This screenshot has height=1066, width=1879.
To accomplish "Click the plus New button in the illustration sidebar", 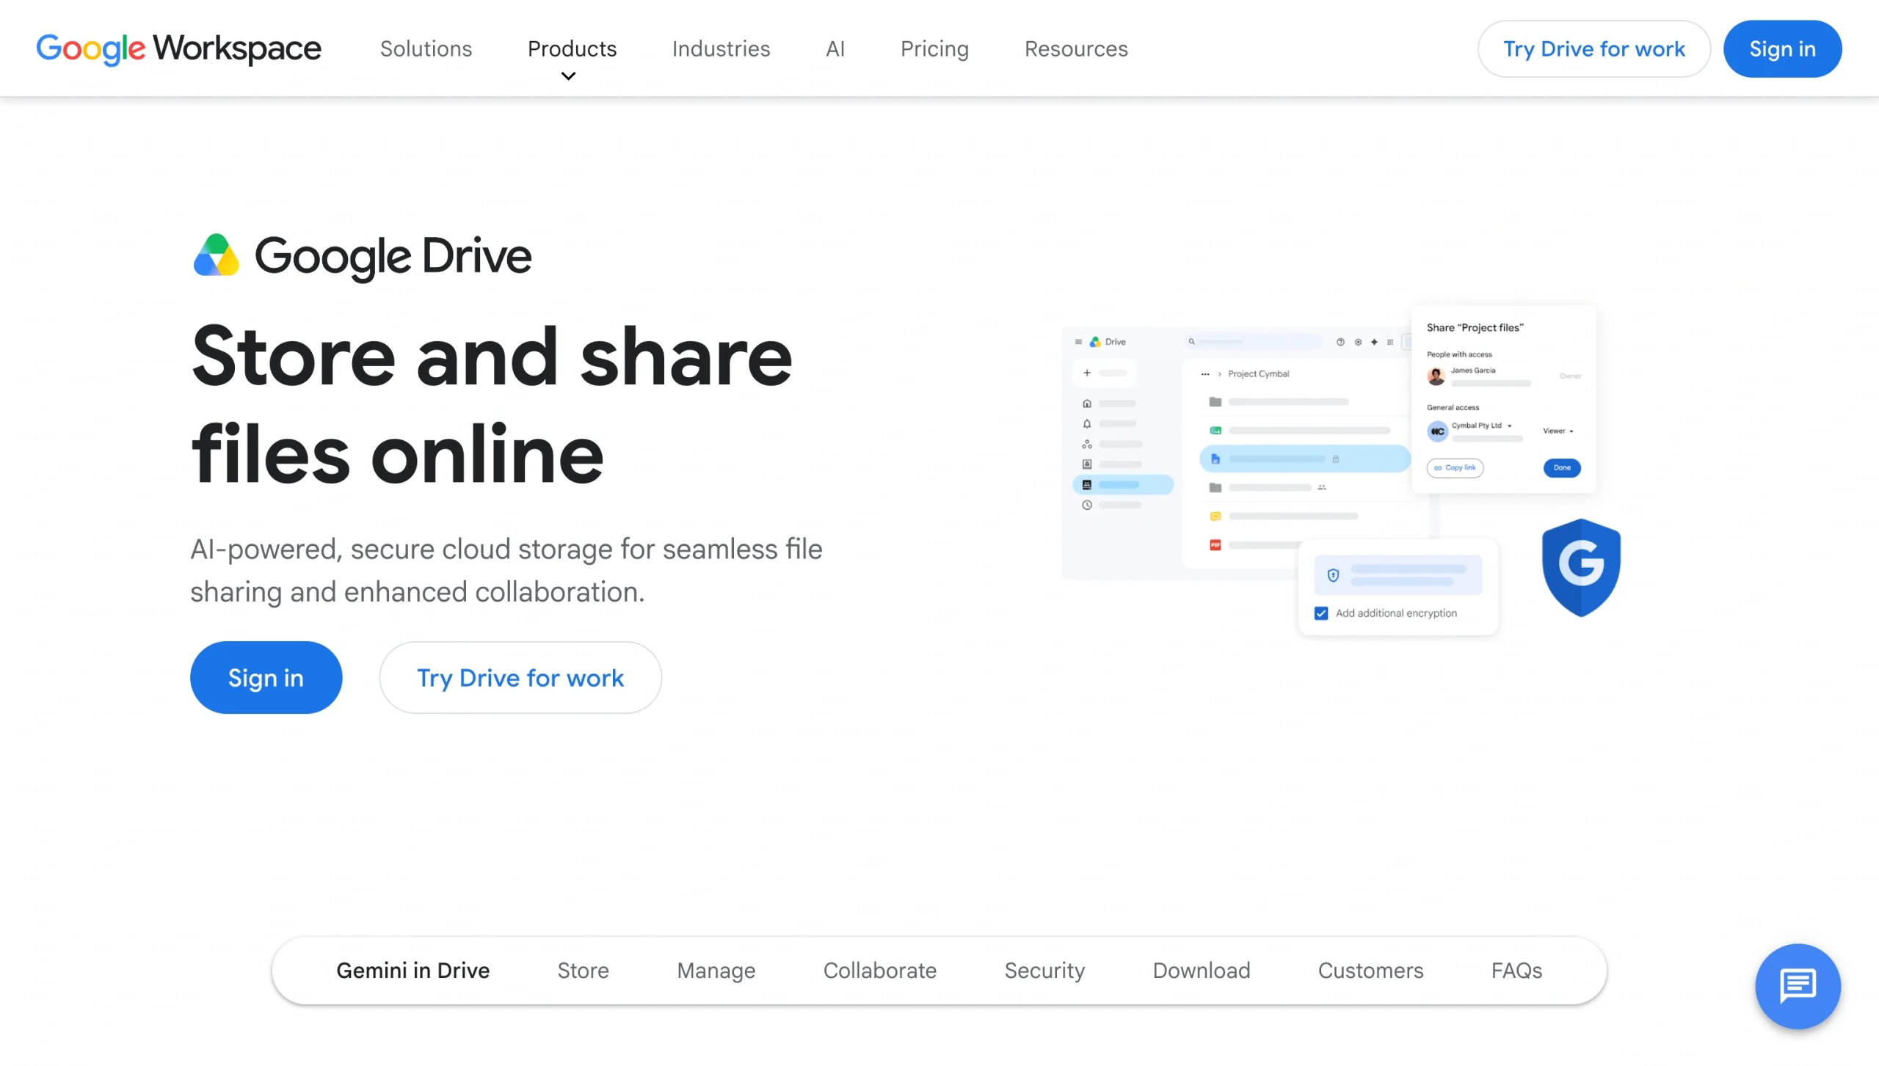I will 1105,373.
